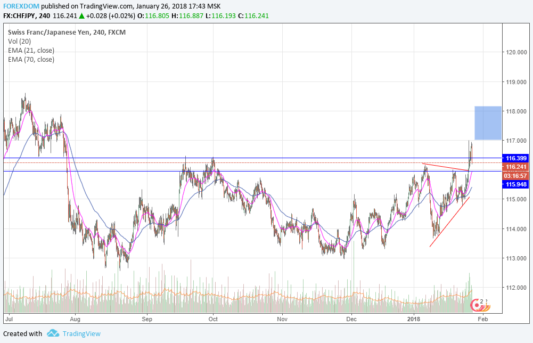Select the red ascending trendline

[450, 222]
